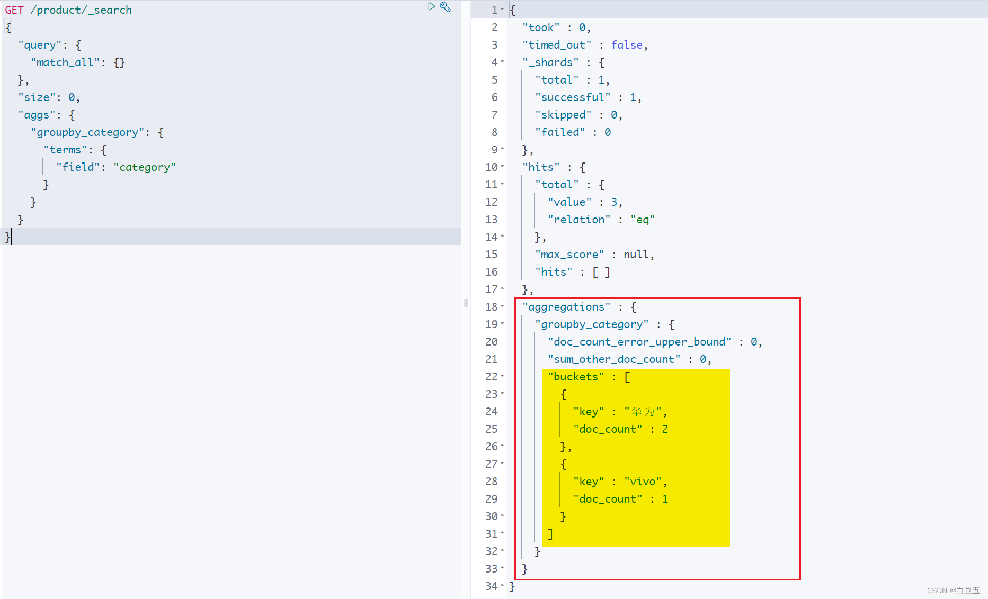This screenshot has width=988, height=599.
Task: Collapse the "aggregations" block at line 18
Action: 502,306
